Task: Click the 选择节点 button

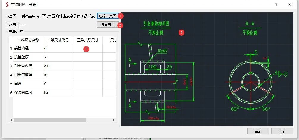Action: 108,25
